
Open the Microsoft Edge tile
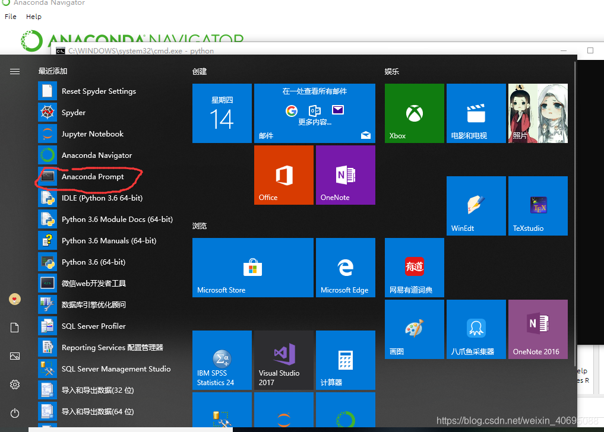[x=346, y=268]
